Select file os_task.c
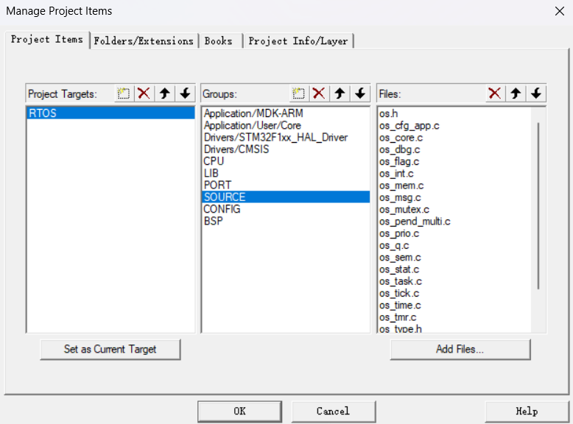The image size is (573, 424). tap(454, 281)
